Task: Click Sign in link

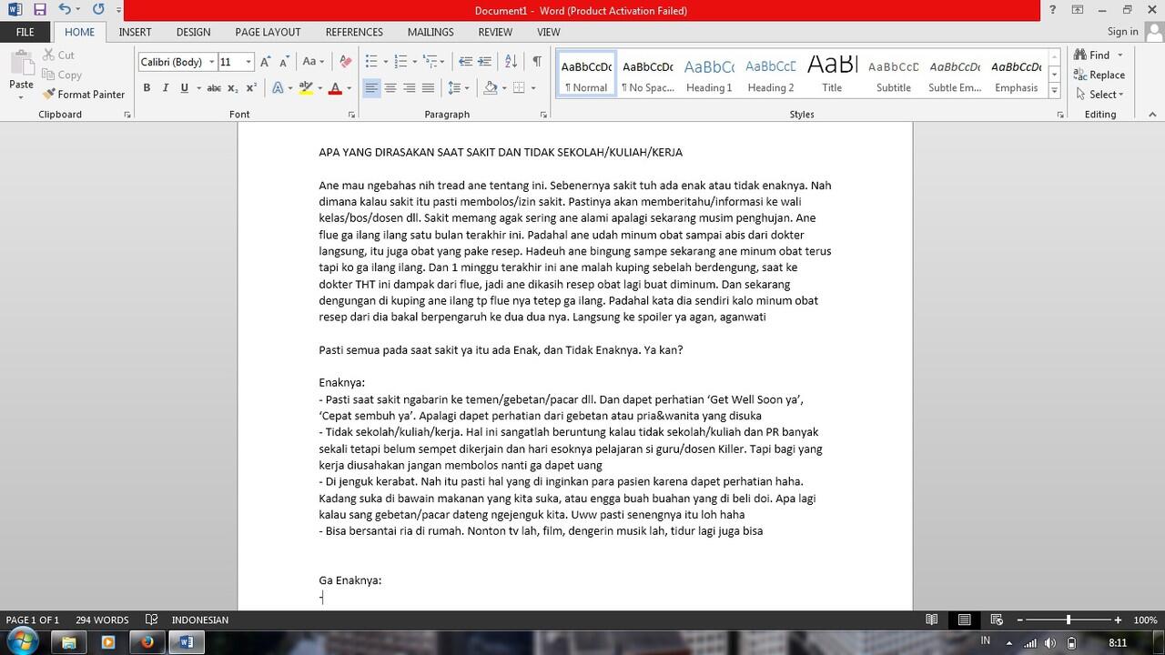Action: pos(1122,32)
